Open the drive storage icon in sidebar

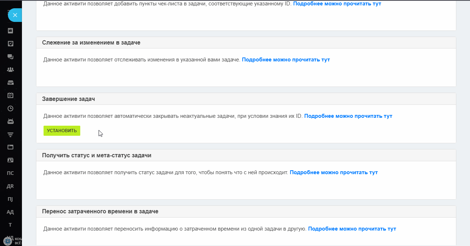coord(10,82)
